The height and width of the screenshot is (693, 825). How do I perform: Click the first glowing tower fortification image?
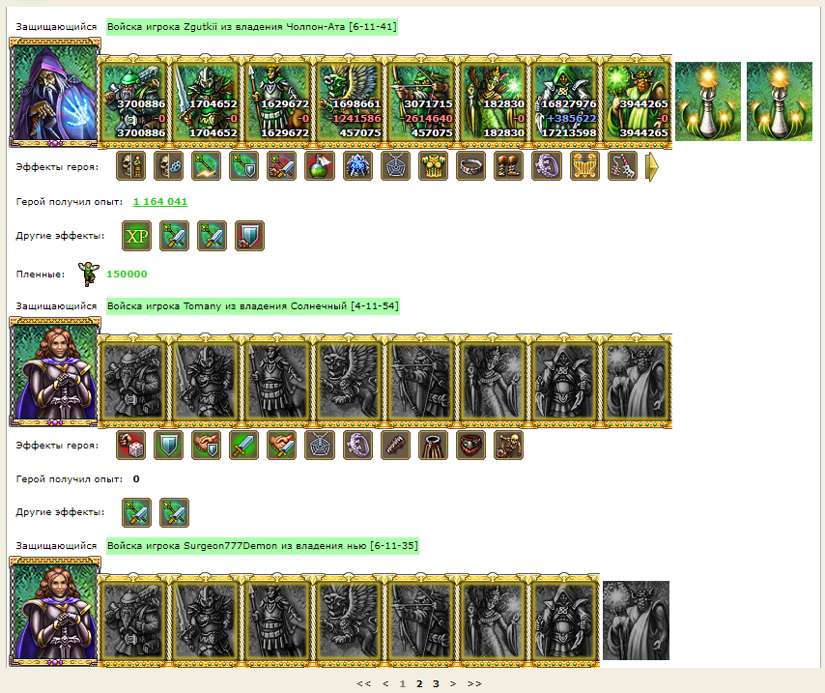pyautogui.click(x=708, y=101)
